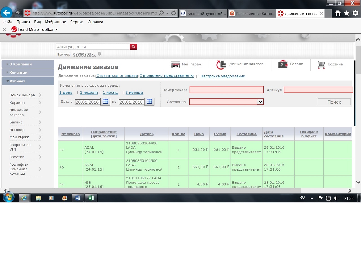The image size is (361, 253).
Task: Open calendar picker for start date
Action: pyautogui.click(x=105, y=102)
